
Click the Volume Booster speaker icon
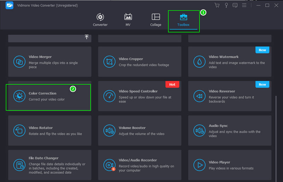coord(109,131)
